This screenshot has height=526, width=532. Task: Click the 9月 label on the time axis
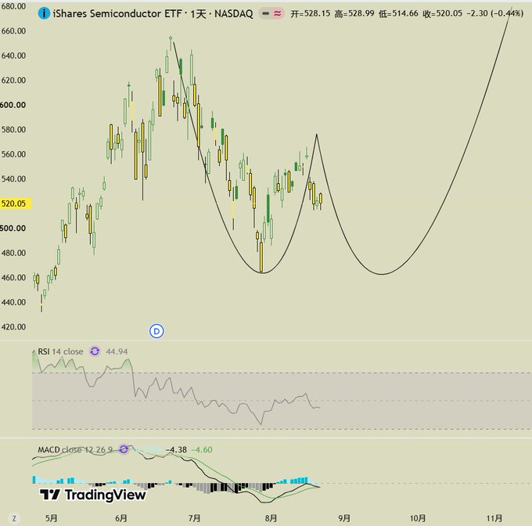click(x=344, y=518)
